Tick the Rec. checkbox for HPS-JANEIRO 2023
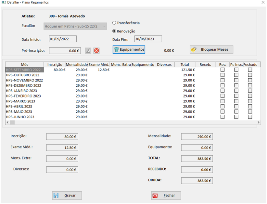 [222, 91]
